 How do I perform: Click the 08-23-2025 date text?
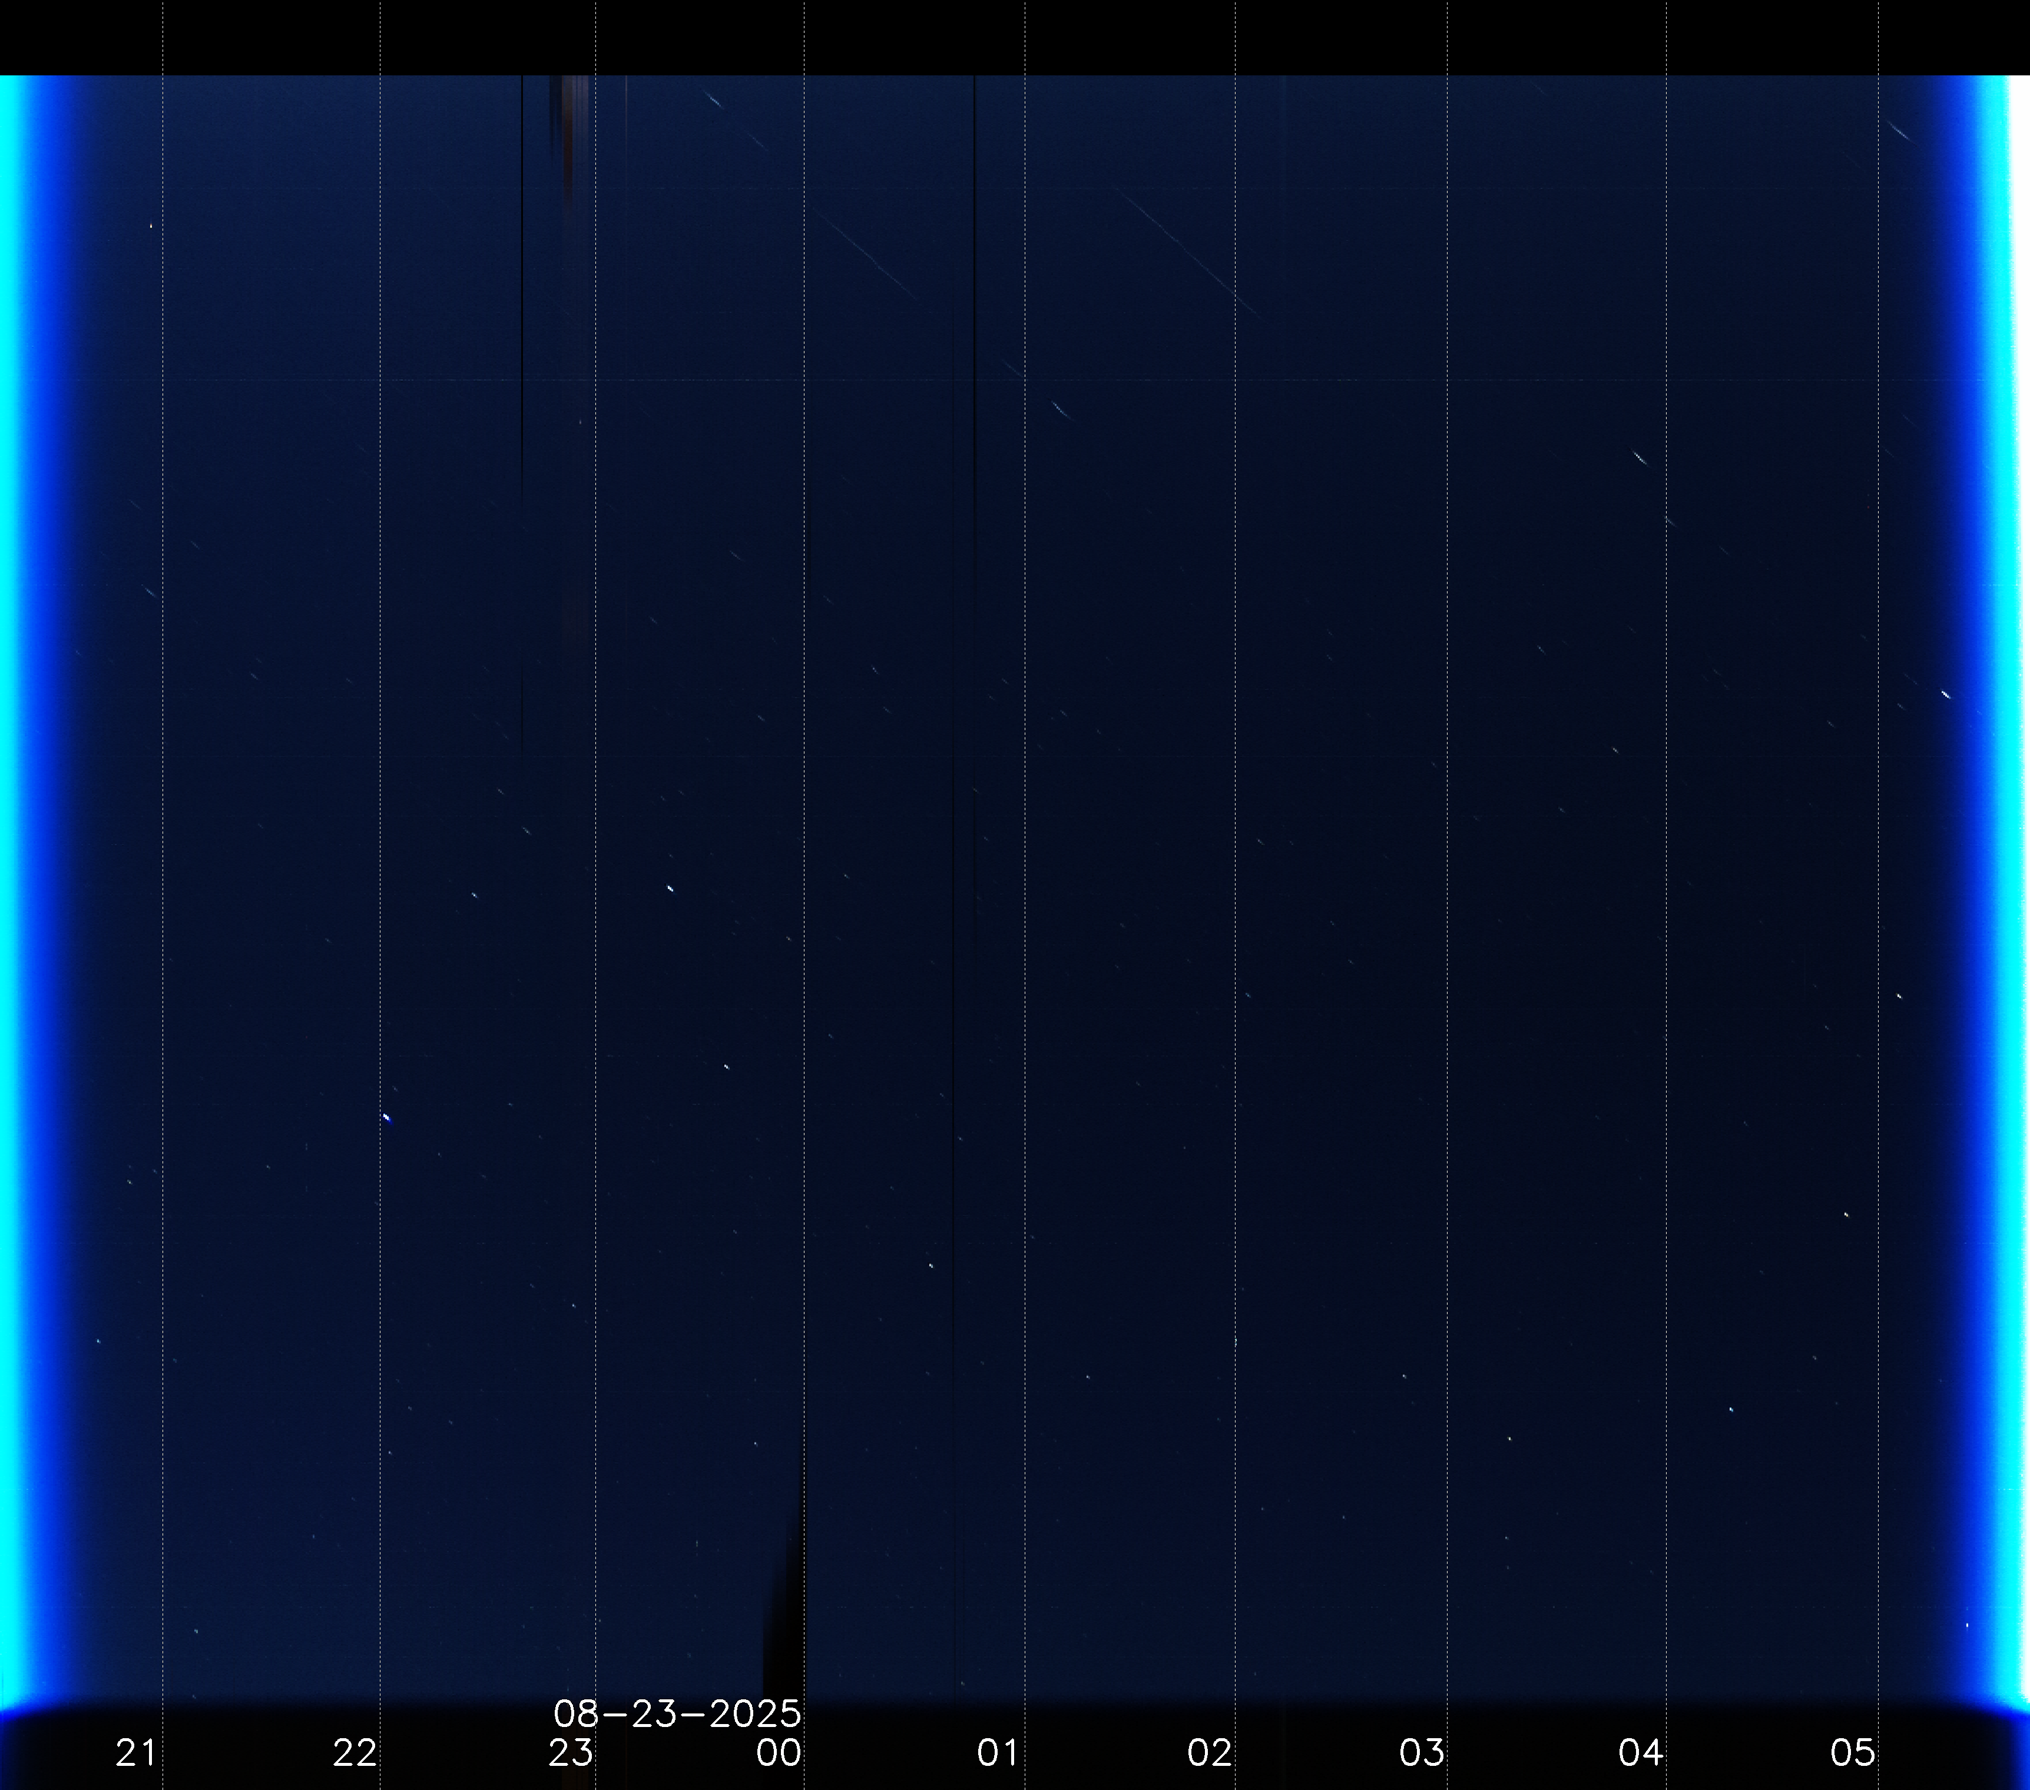pyautogui.click(x=676, y=1713)
